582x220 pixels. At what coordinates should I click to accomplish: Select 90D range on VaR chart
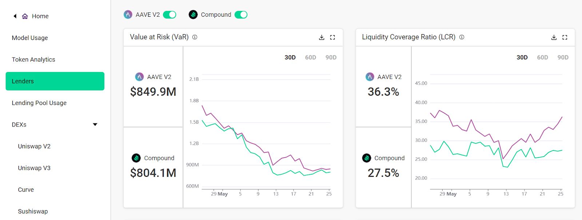(x=331, y=57)
